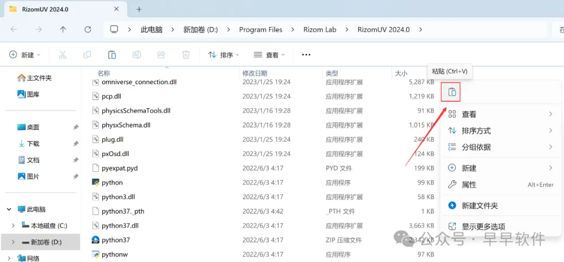The height and width of the screenshot is (262, 564).
Task: Expand the 此电脑 tree node
Action: click(8, 209)
